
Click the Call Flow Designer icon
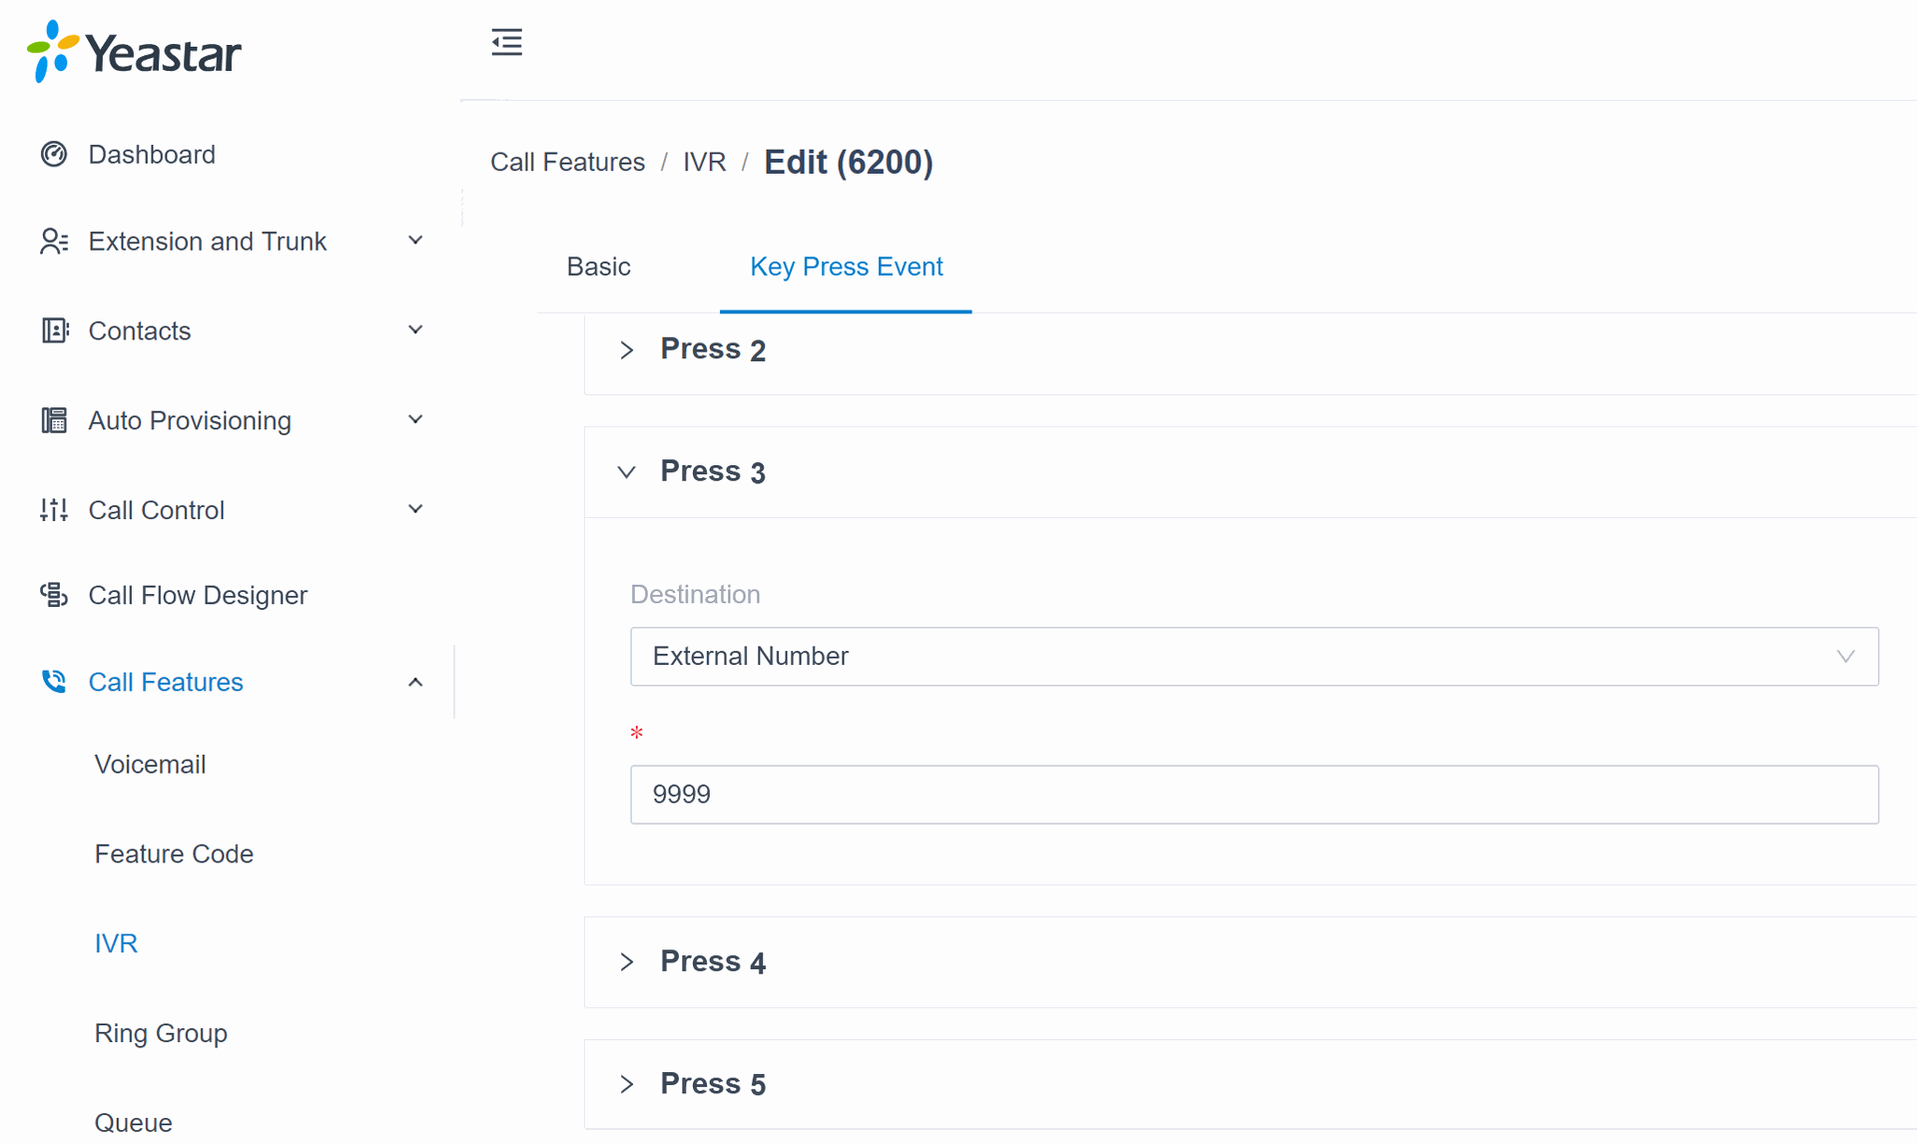tap(54, 595)
